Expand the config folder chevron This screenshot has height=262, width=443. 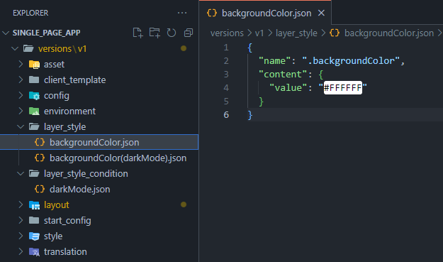[21, 95]
